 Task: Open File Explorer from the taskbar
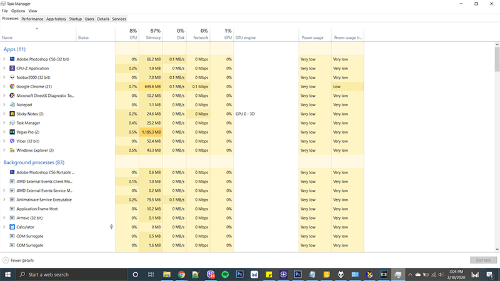point(167,274)
